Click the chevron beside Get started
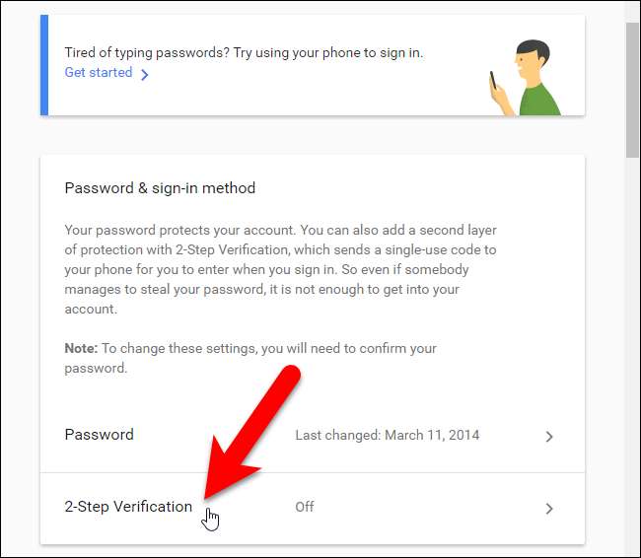The height and width of the screenshot is (558, 641). [x=145, y=74]
